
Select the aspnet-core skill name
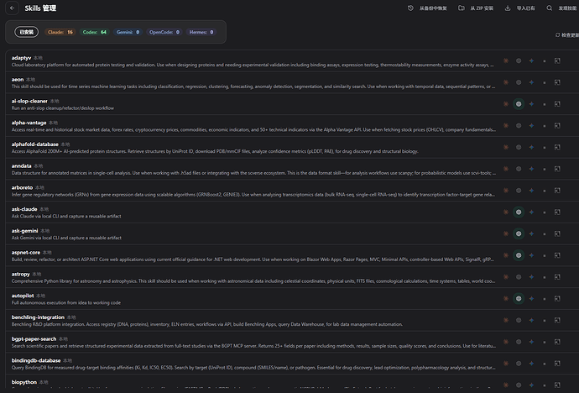click(26, 252)
